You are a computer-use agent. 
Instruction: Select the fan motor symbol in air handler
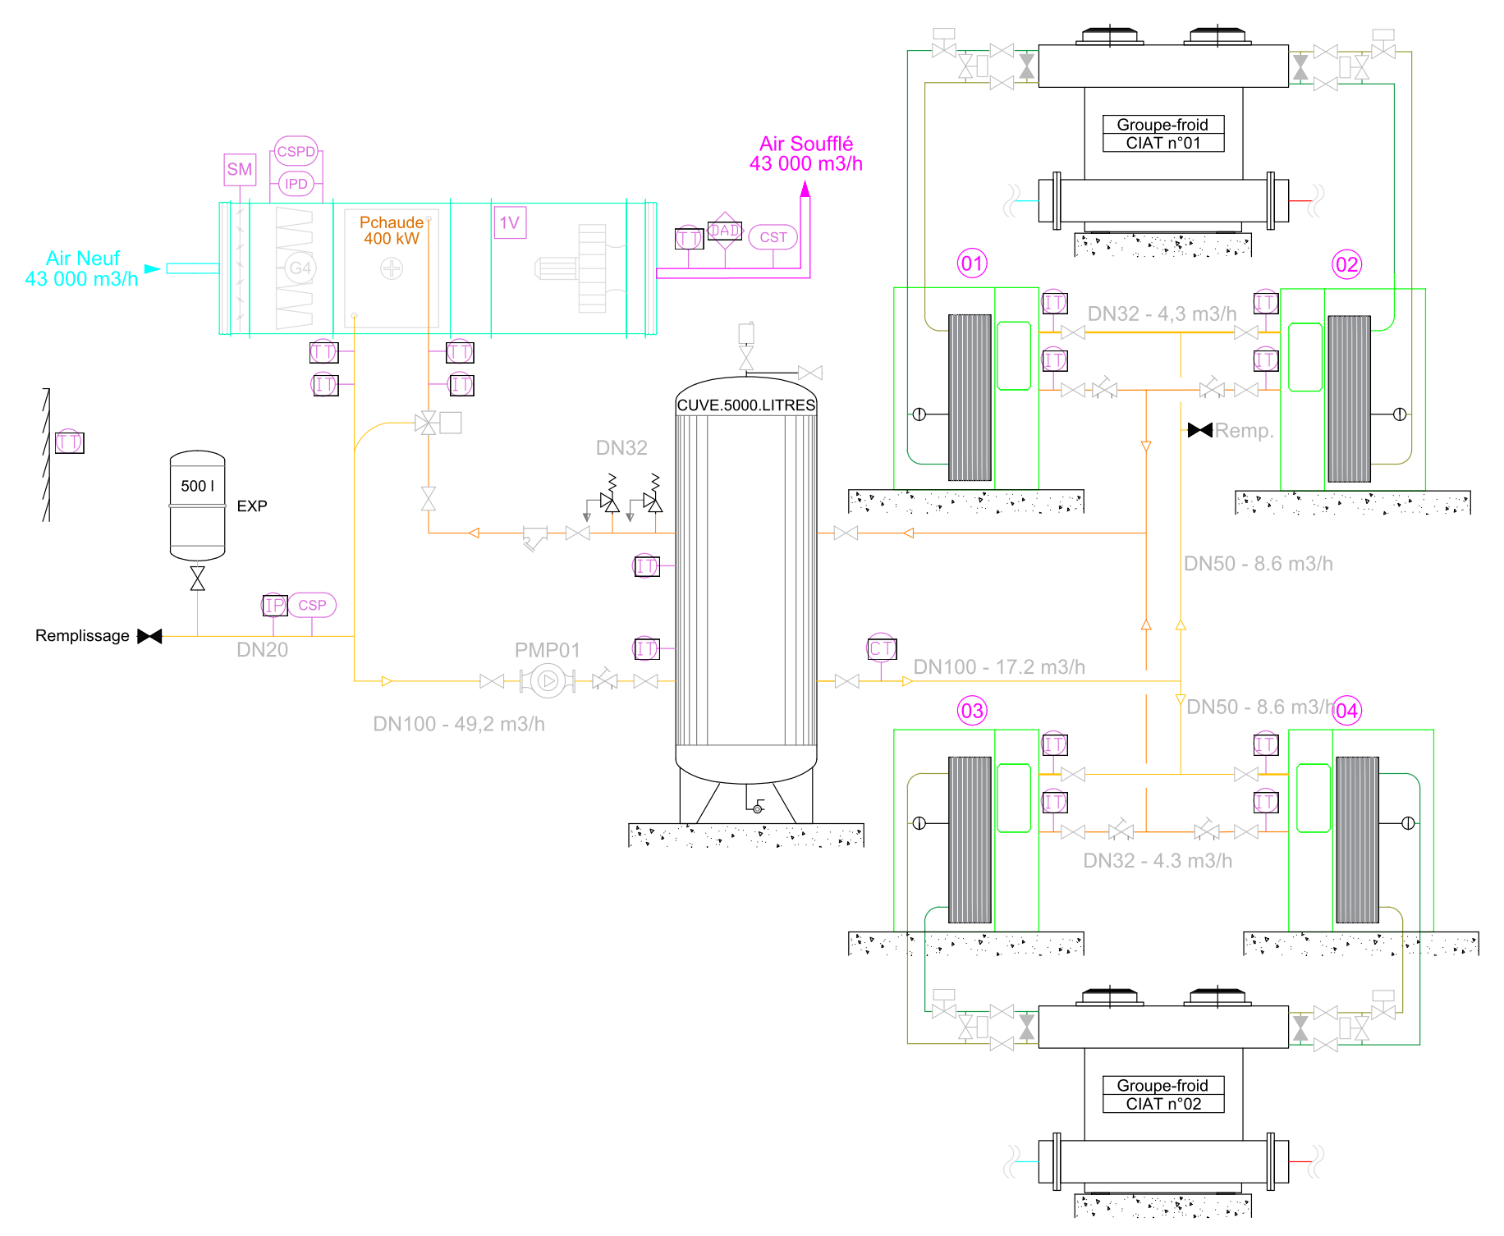[x=557, y=268]
